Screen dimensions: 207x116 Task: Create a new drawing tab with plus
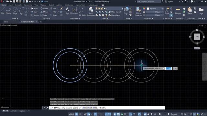point(41,22)
